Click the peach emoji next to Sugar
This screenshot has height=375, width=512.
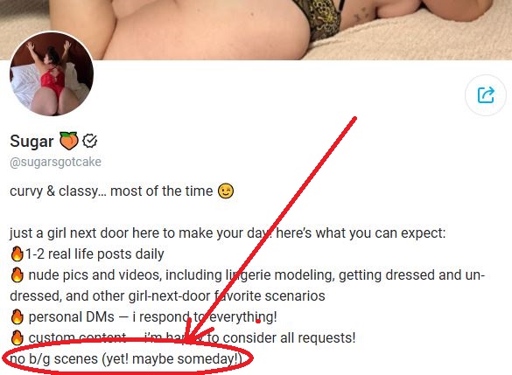[x=68, y=141]
